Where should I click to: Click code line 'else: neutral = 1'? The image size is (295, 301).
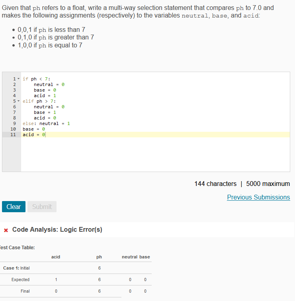(x=46, y=123)
